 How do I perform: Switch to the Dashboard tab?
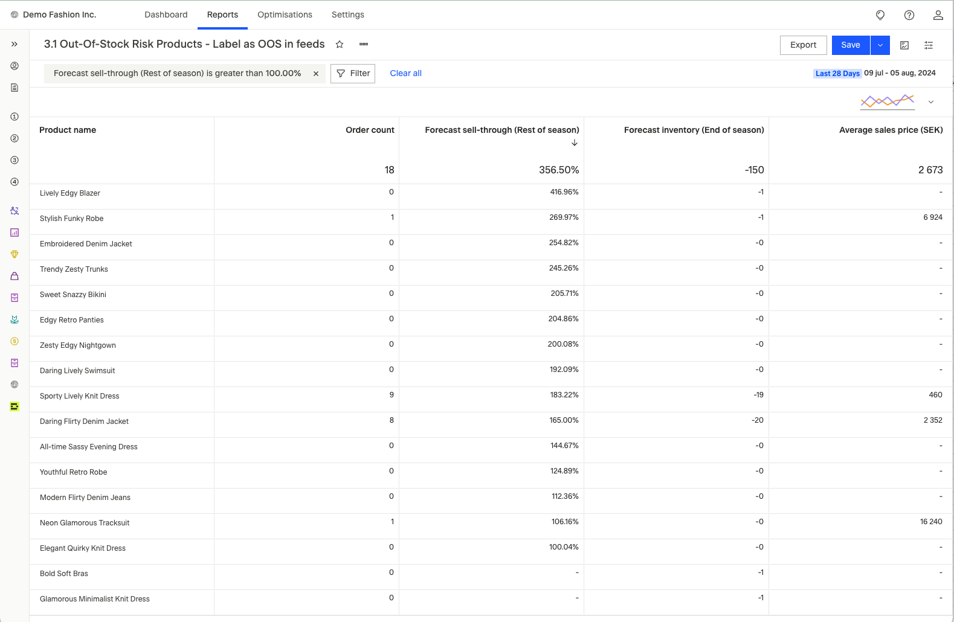[166, 14]
